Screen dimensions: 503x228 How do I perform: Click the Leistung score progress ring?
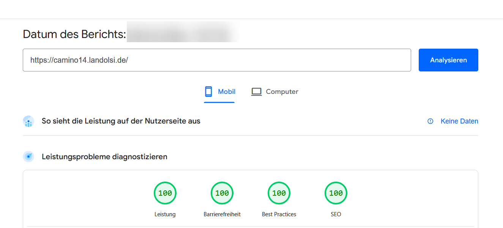tap(165, 193)
